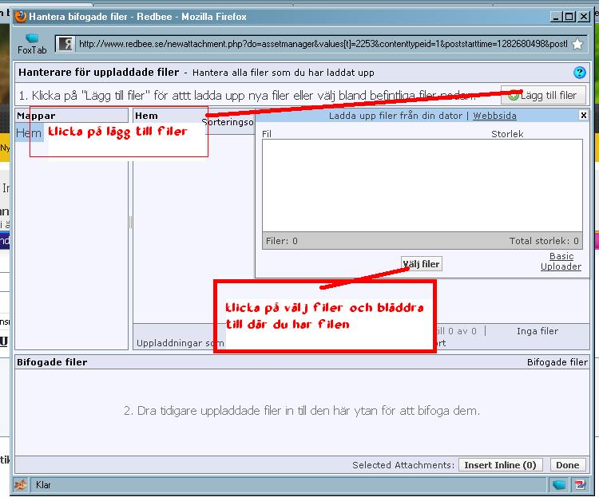Open the "Basic Uploader" link
This screenshot has height=501, width=599.
coord(561,262)
